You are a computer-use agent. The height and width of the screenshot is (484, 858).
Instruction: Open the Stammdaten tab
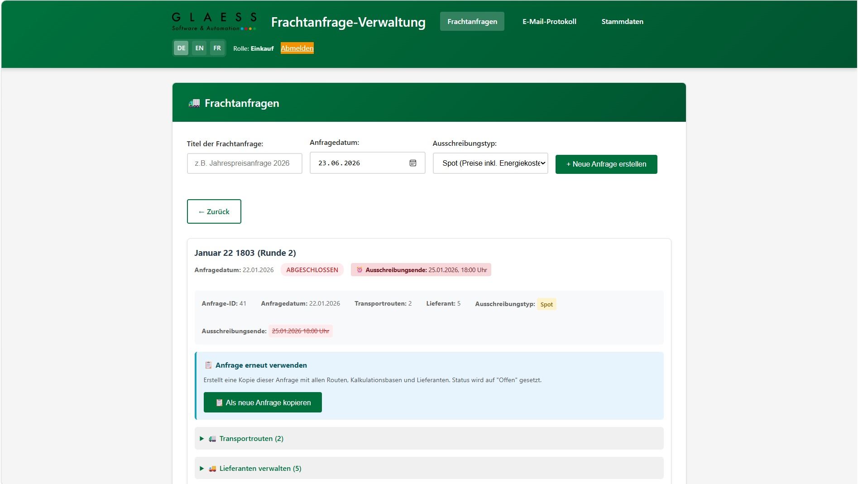pyautogui.click(x=622, y=21)
